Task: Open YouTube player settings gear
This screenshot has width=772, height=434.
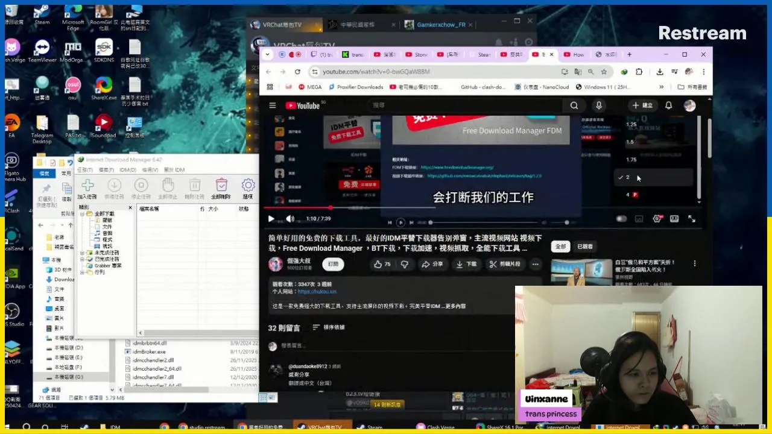Action: tap(657, 219)
